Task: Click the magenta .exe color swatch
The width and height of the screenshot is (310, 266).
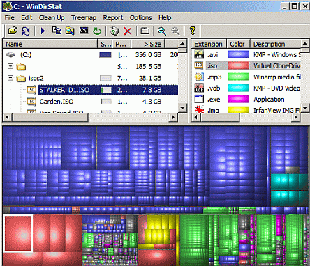Action: 239,99
